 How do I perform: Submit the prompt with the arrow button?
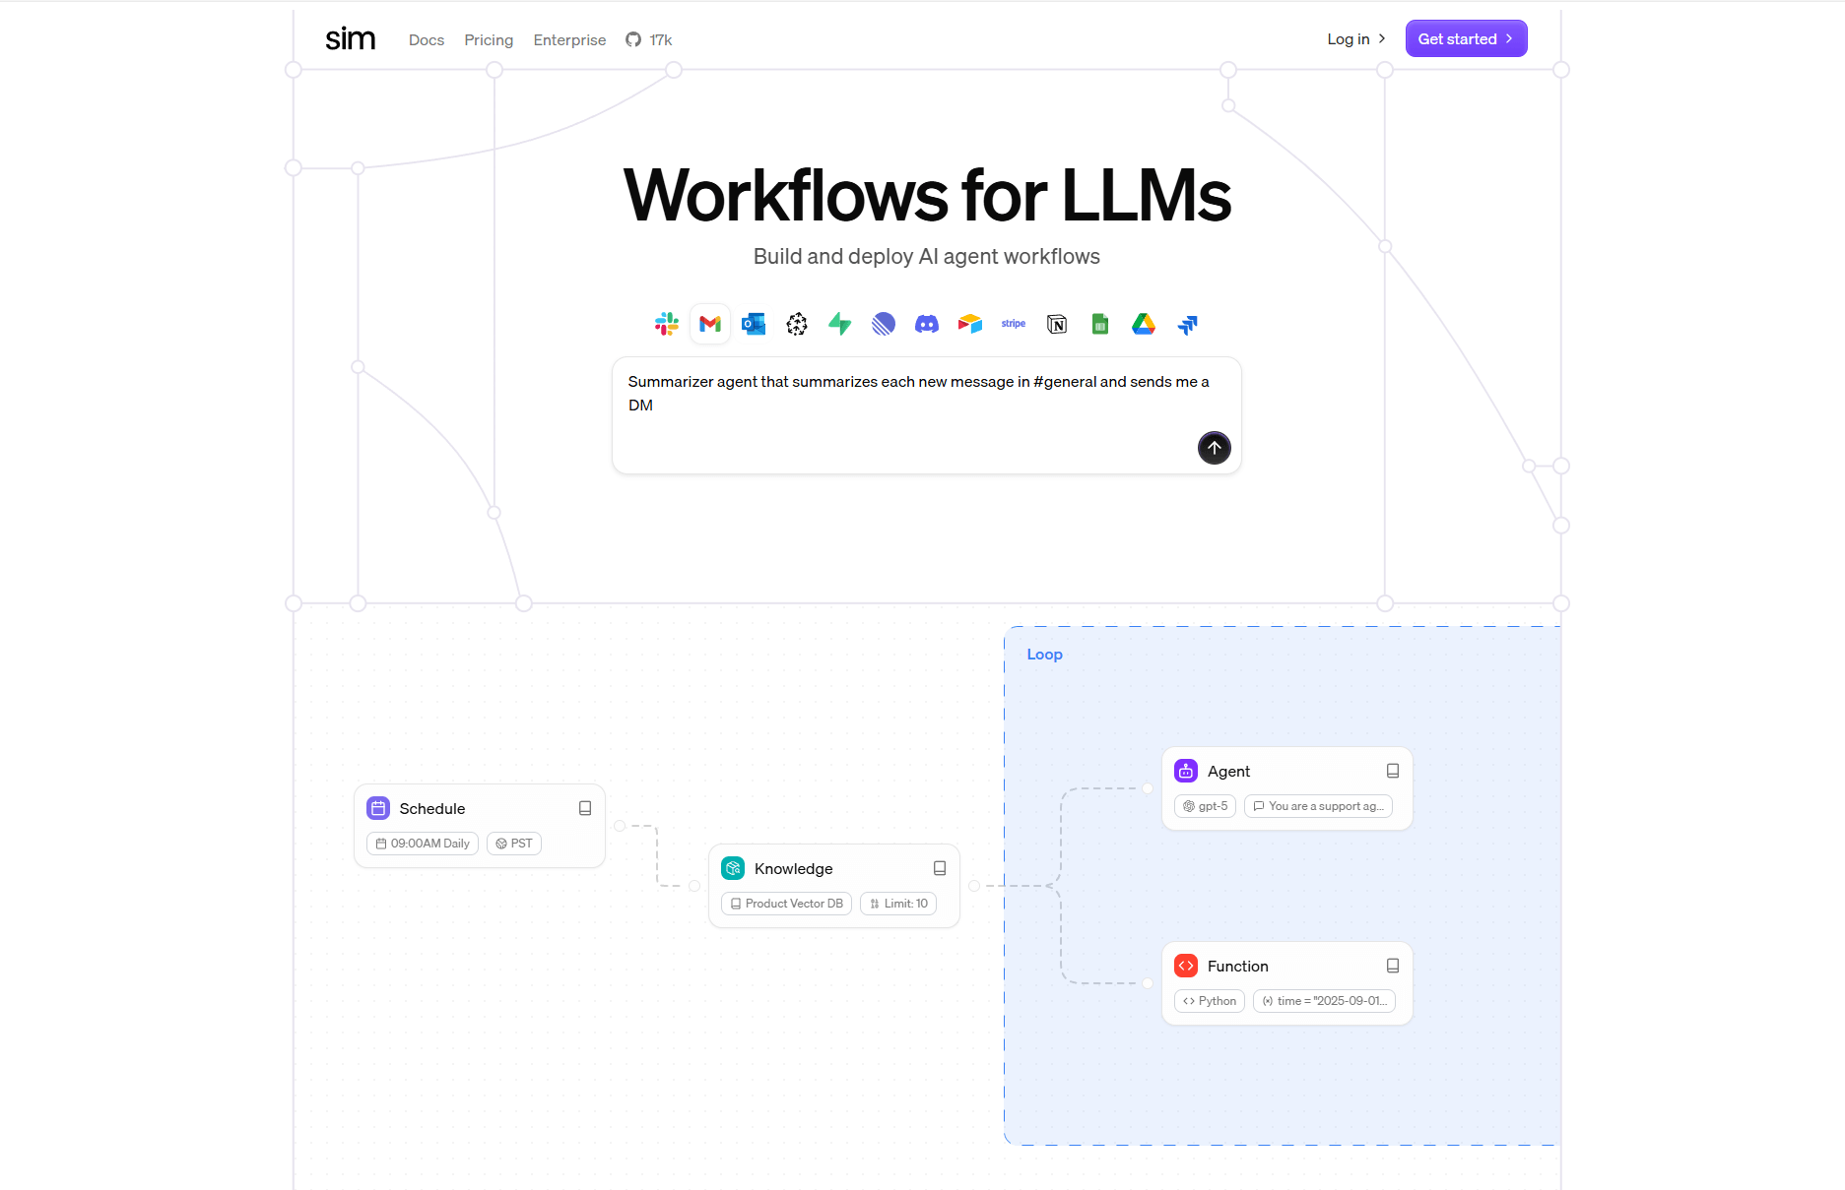1214,448
